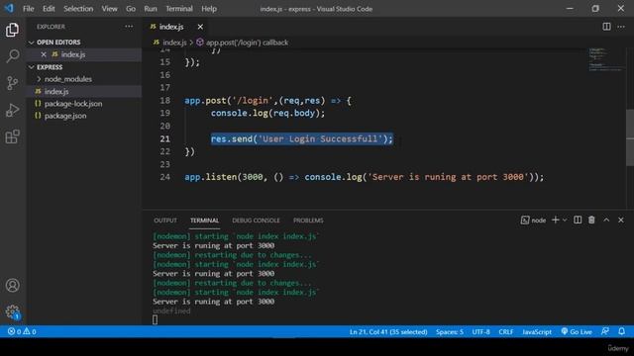Screen dimensions: 634x356
Task: Open Source Control view
Action: pyautogui.click(x=12, y=83)
